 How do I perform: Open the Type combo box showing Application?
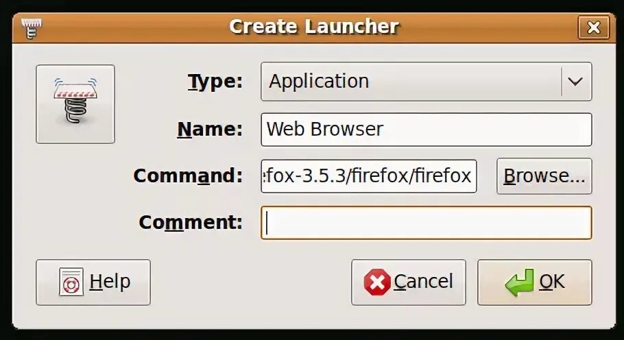(427, 82)
